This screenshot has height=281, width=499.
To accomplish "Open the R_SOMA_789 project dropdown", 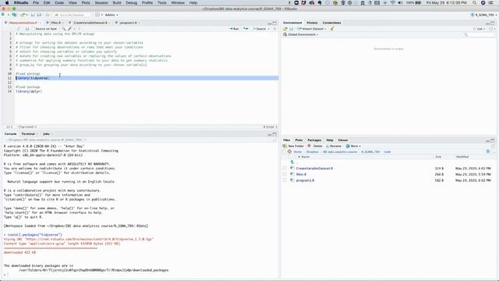I will (x=483, y=15).
